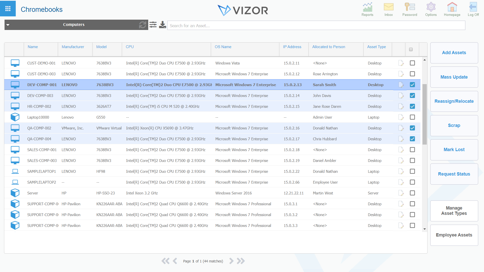This screenshot has height=272, width=484.
Task: Open the column filter settings icon
Action: point(153,25)
